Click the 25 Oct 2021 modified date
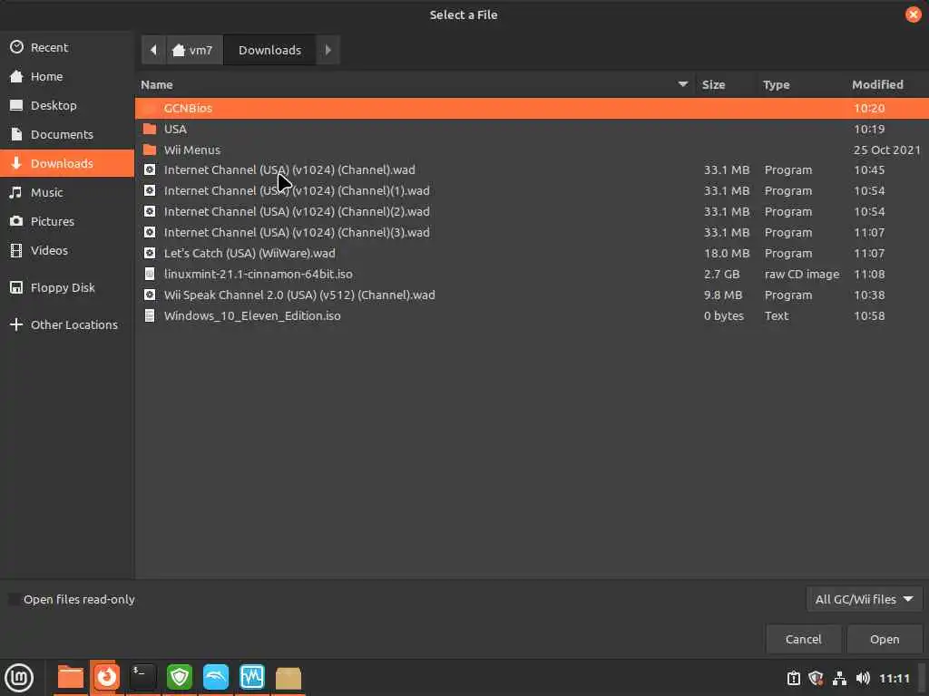The width and height of the screenshot is (929, 696). 886,150
